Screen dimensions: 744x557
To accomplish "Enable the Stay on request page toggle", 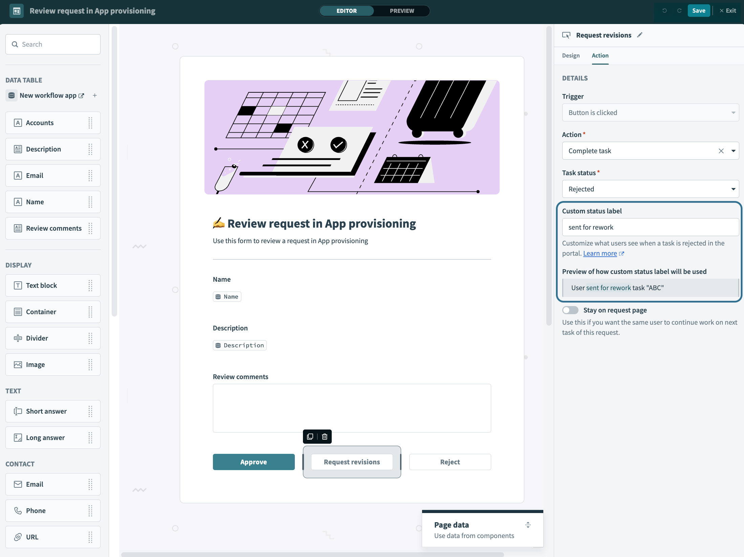I will tap(570, 310).
